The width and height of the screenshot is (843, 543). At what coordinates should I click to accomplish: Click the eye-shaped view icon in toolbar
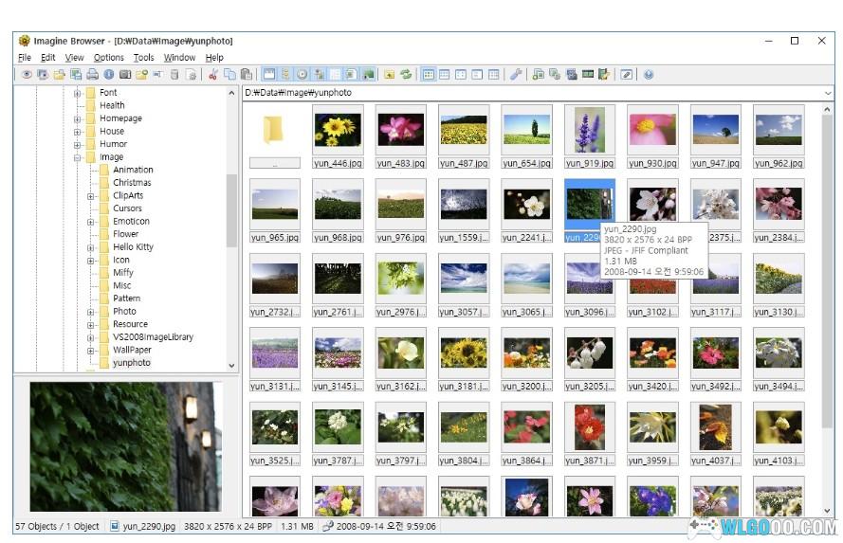click(x=27, y=74)
